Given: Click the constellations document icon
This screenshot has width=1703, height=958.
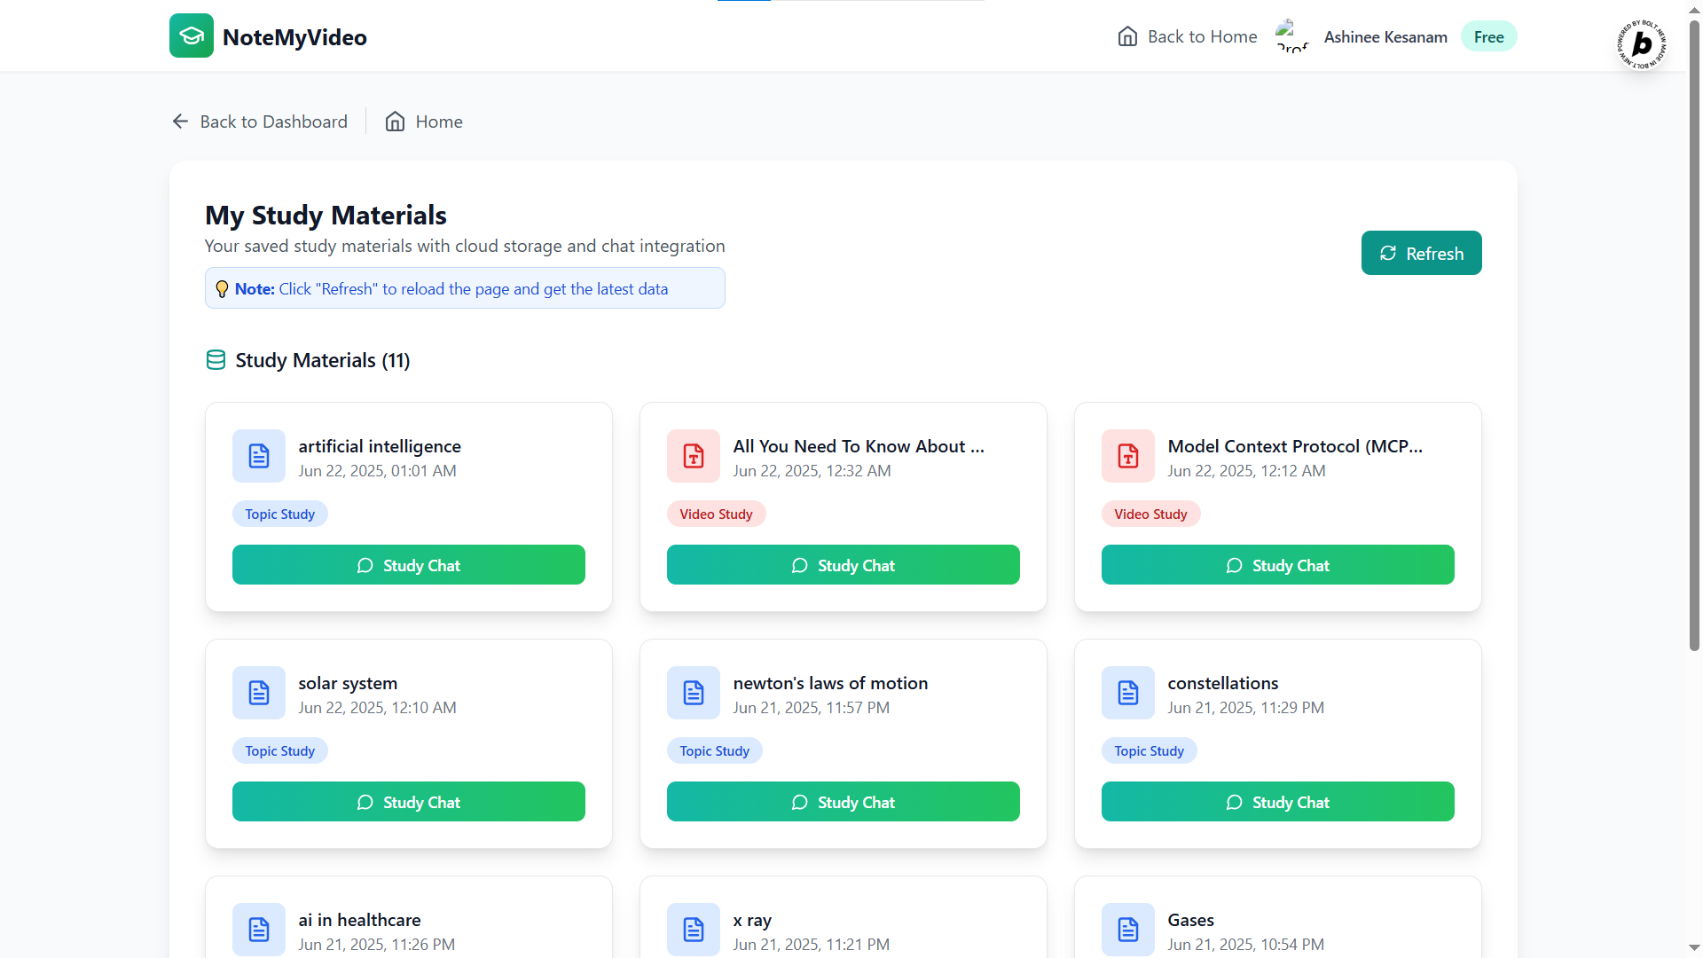Looking at the screenshot, I should point(1128,693).
